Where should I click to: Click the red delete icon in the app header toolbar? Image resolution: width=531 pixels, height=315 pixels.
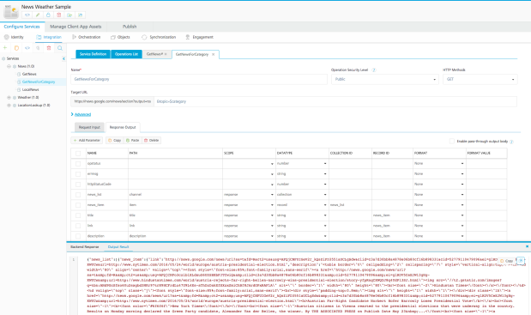59,15
